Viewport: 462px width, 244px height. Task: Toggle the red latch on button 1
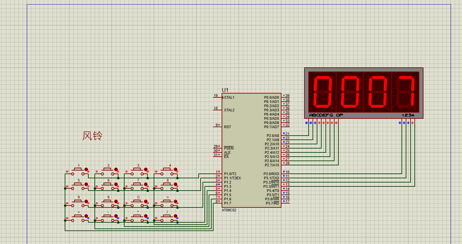[x=86, y=169]
